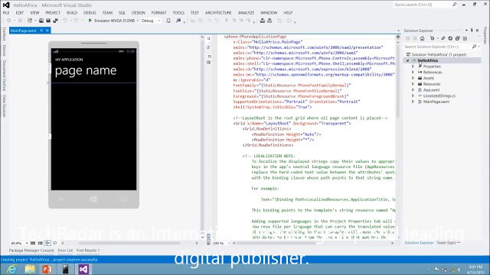Select the 'page name' title in designer
The height and width of the screenshot is (275, 490).
pos(86,71)
